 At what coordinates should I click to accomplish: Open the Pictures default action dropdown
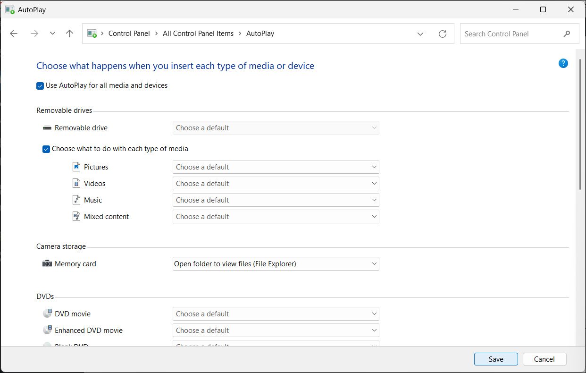[x=276, y=167]
